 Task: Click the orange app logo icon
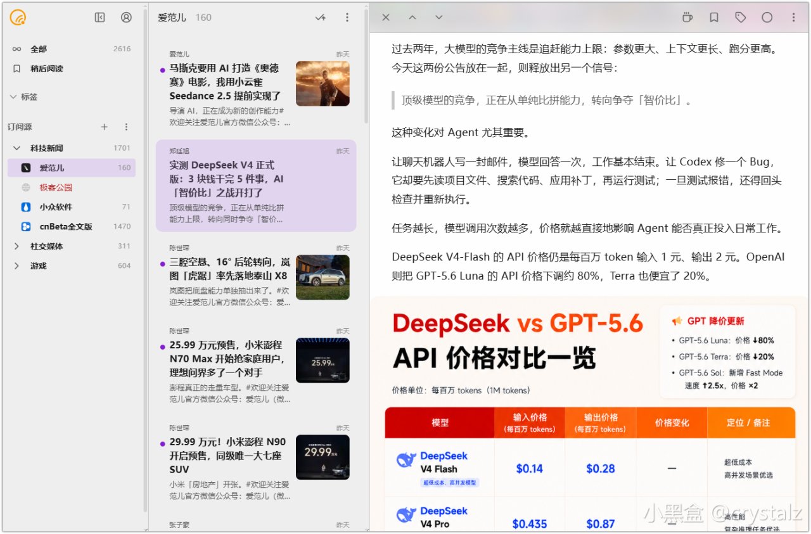tap(18, 18)
